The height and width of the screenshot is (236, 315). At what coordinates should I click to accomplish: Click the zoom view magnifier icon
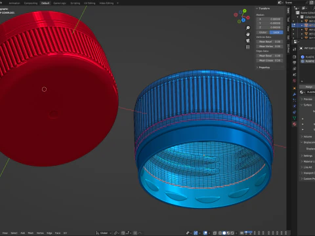[248, 28]
